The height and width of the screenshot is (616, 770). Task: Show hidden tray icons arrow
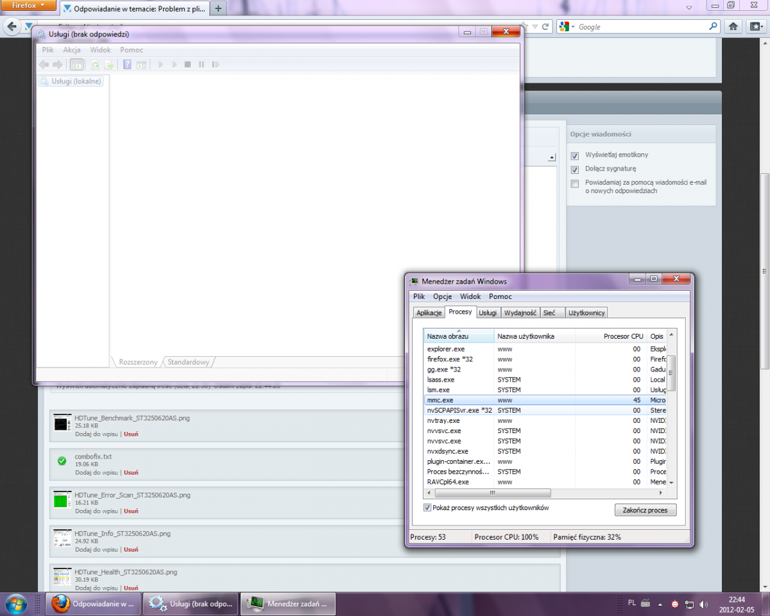660,604
